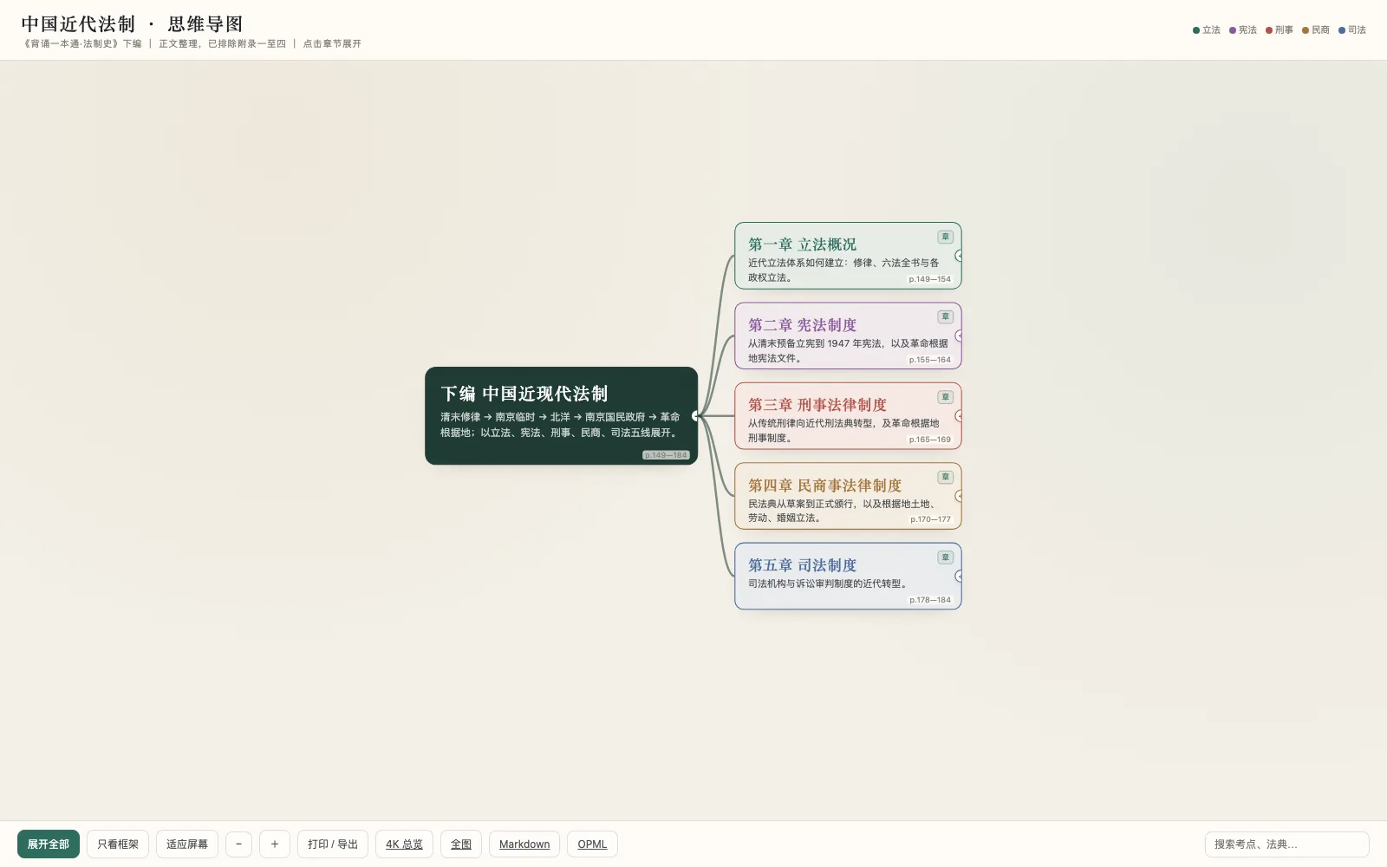
Task: Expand the 第一章 立法概况 node toggle
Action: (960, 256)
